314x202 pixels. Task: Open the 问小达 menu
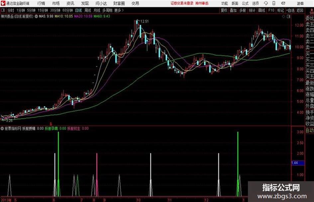click(x=101, y=3)
